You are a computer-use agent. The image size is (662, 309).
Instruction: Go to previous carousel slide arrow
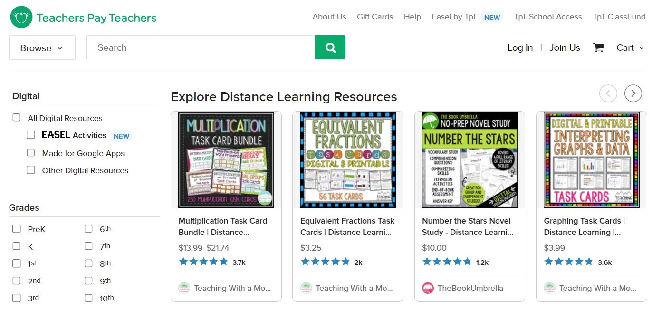(608, 94)
